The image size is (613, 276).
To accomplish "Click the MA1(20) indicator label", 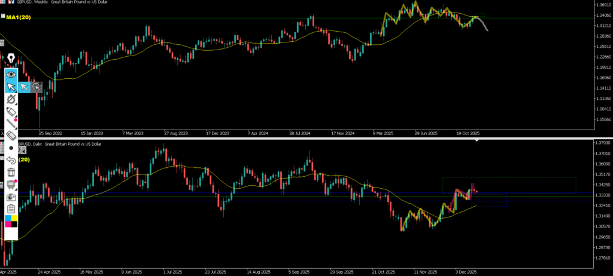I will pos(19,17).
